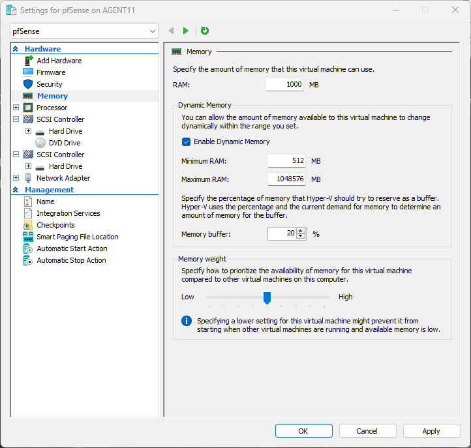Click the Add Hardware icon
Image resolution: width=471 pixels, height=448 pixels.
(x=28, y=61)
